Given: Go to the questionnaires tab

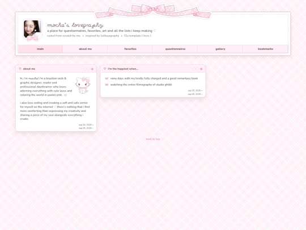Looking at the screenshot, I should pyautogui.click(x=175, y=49).
